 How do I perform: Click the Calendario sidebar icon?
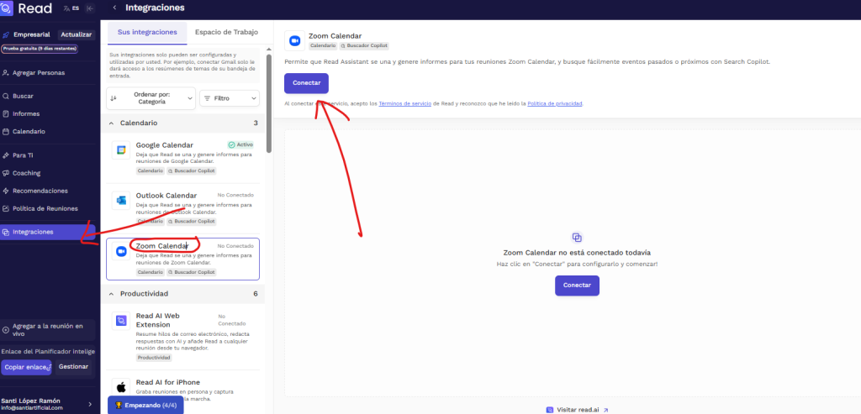point(6,132)
